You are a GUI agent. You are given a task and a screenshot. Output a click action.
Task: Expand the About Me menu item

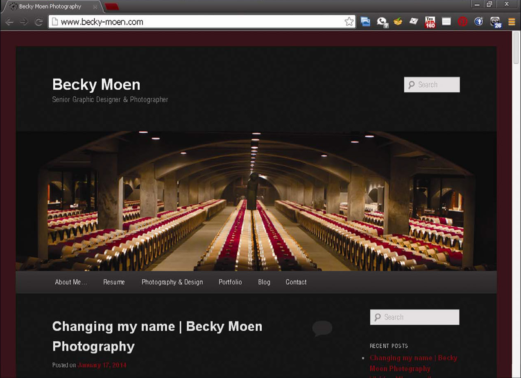click(70, 282)
